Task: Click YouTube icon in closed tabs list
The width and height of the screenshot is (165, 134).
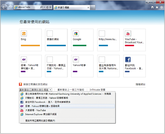Action: point(22,110)
